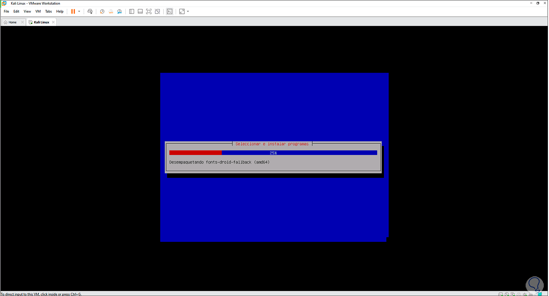Close the Home tab
Image resolution: width=549 pixels, height=296 pixels.
22,22
